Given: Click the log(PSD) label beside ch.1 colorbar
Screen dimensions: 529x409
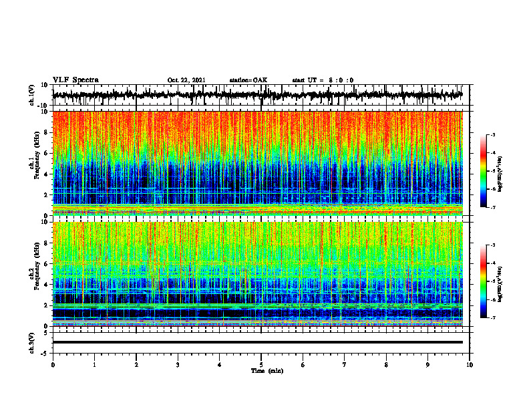Looking at the screenshot, I should coord(500,174).
